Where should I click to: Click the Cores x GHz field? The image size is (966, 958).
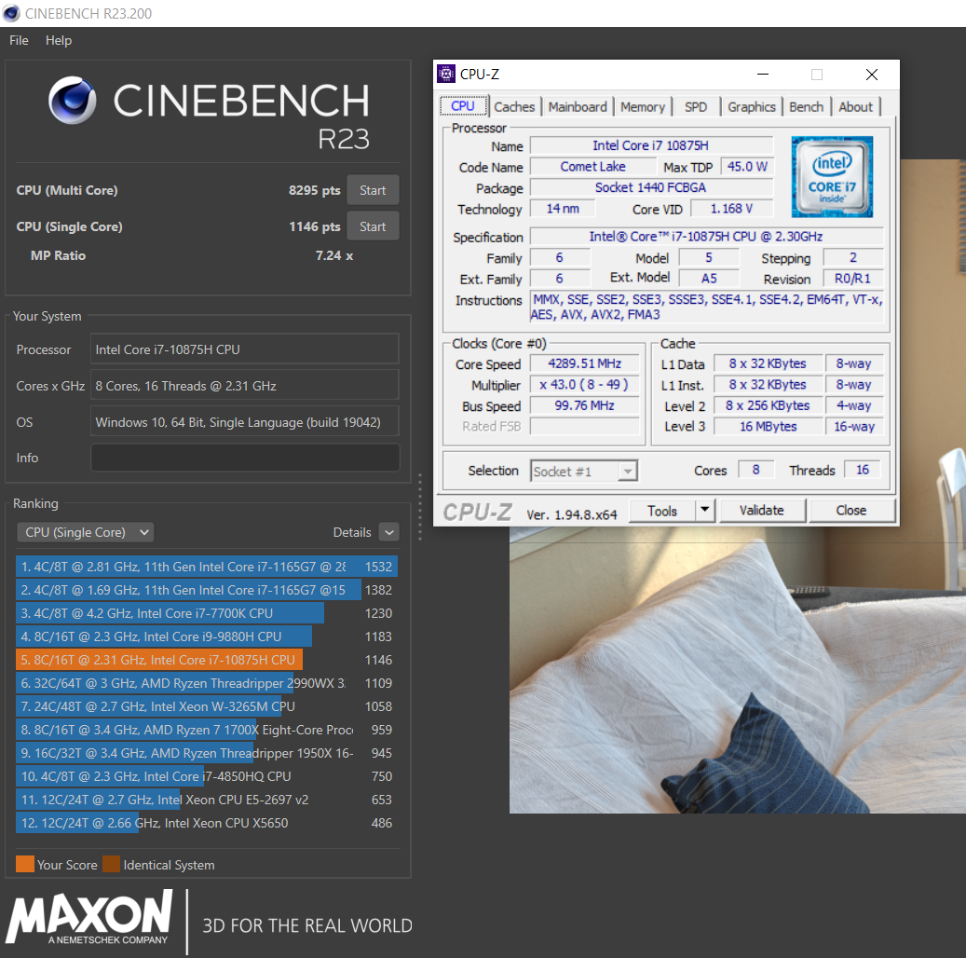pyautogui.click(x=245, y=386)
